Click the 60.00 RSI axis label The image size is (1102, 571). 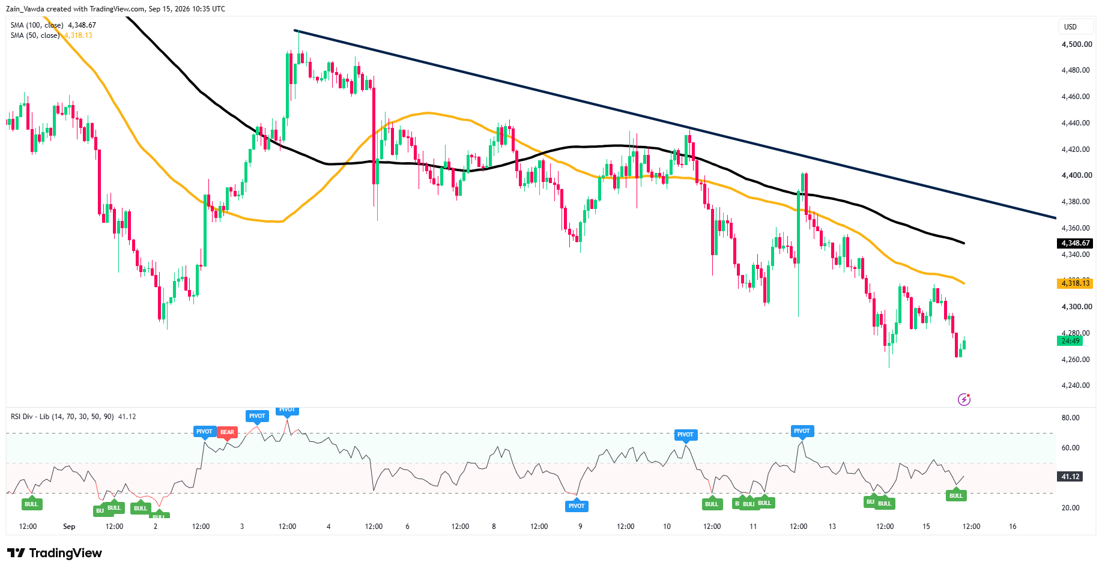pyautogui.click(x=1071, y=448)
